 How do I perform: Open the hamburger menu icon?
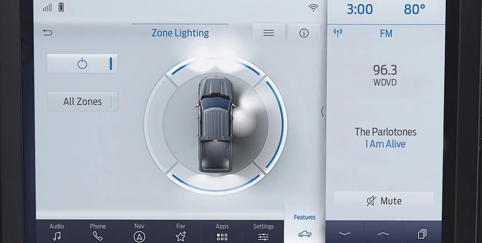269,33
